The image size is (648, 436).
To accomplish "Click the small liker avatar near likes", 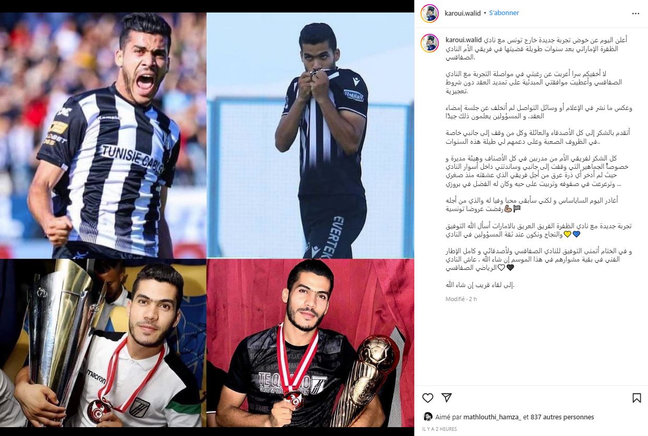I will click(x=427, y=417).
